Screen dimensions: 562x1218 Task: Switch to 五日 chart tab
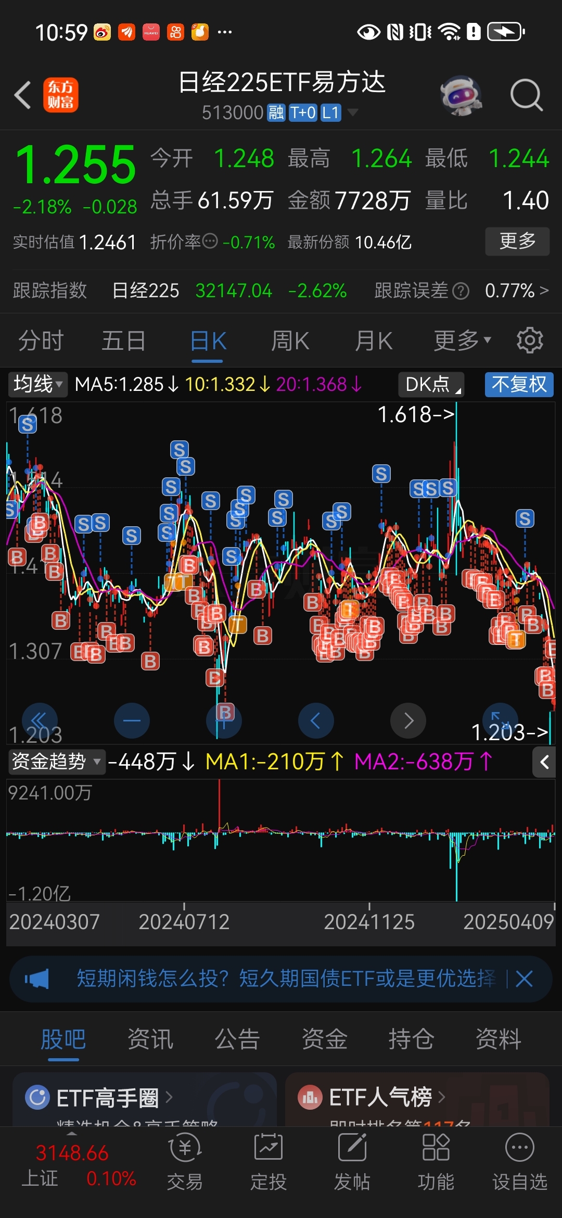tap(124, 341)
